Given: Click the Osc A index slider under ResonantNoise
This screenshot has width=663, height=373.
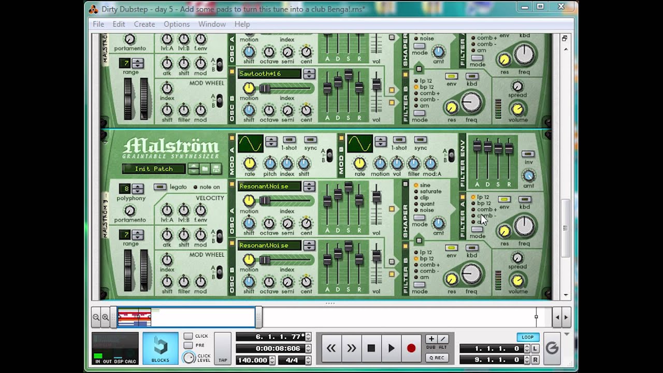Looking at the screenshot, I should pyautogui.click(x=287, y=200).
